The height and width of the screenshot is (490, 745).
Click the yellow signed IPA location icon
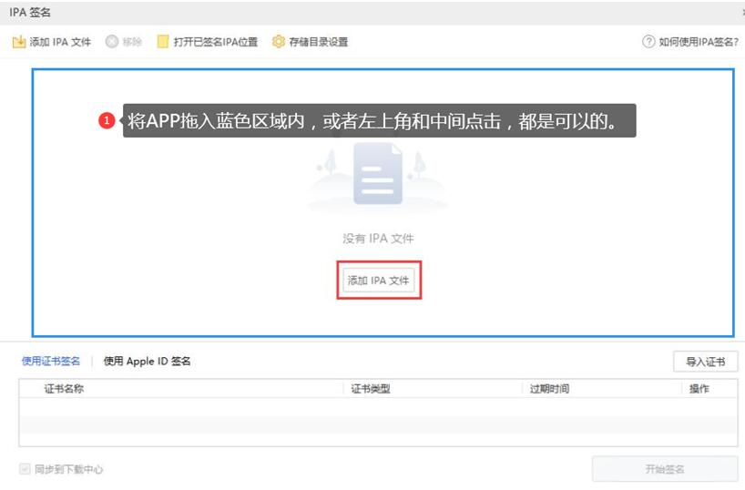click(163, 42)
